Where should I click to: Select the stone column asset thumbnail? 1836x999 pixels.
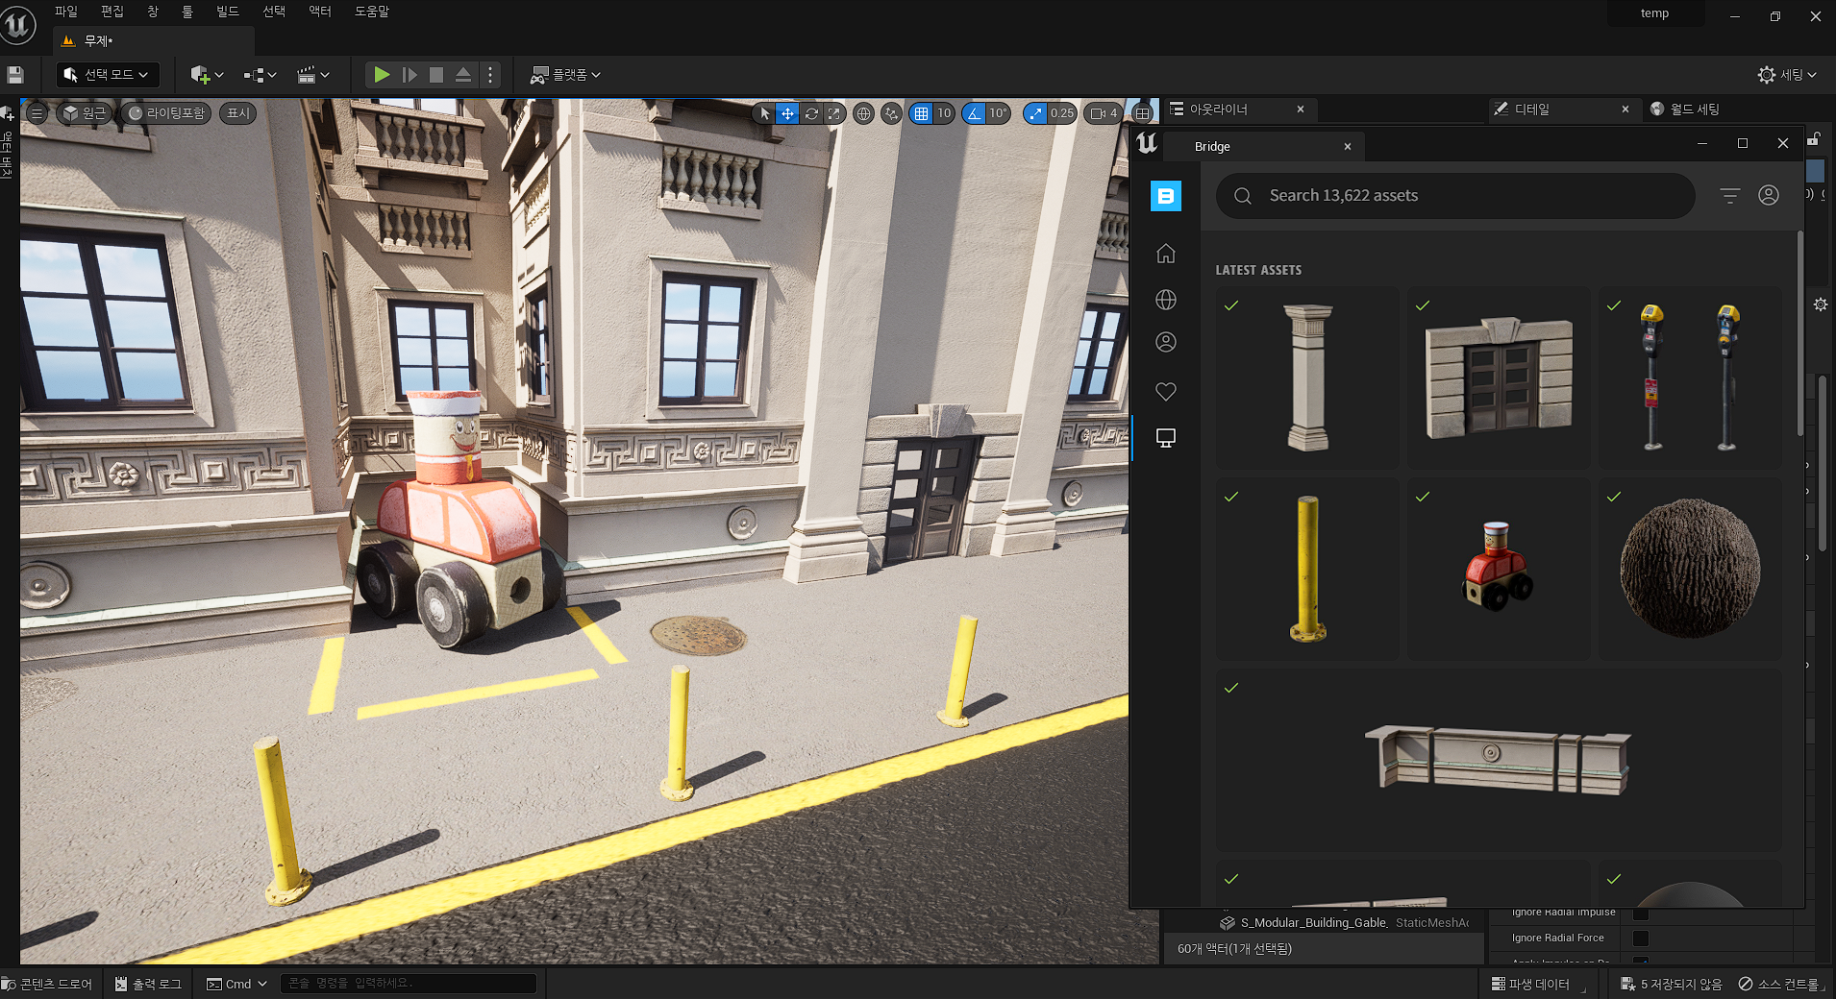[1307, 378]
